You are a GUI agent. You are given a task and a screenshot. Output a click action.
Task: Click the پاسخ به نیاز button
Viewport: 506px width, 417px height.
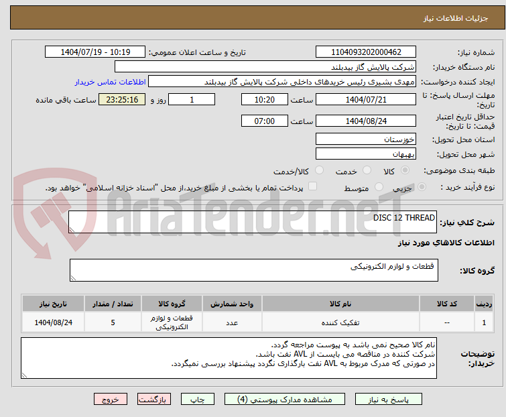389,400
